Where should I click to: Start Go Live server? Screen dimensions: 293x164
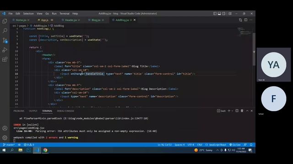[x=235, y=145]
